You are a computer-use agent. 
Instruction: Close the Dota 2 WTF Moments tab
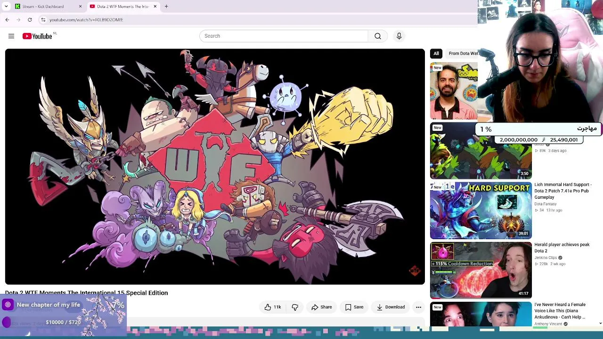[x=155, y=7]
